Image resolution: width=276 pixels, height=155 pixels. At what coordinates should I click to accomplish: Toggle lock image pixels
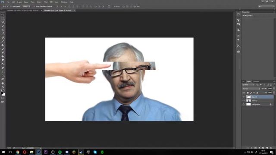251,93
